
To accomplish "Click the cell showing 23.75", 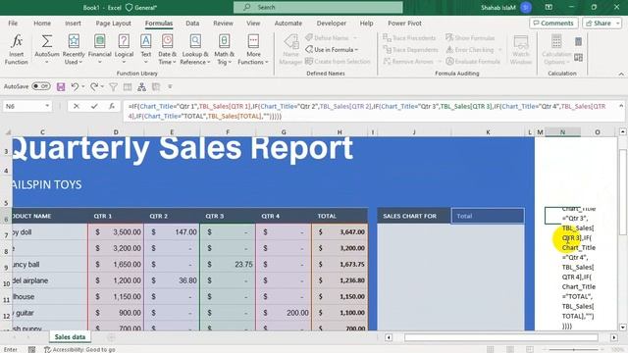I will [228, 265].
